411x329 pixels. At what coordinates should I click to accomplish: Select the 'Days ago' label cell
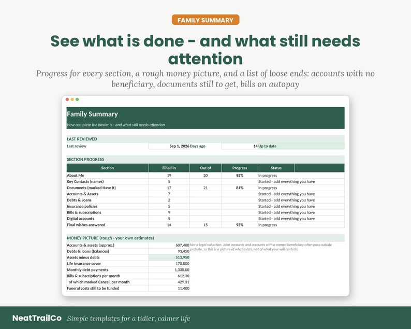pos(205,146)
